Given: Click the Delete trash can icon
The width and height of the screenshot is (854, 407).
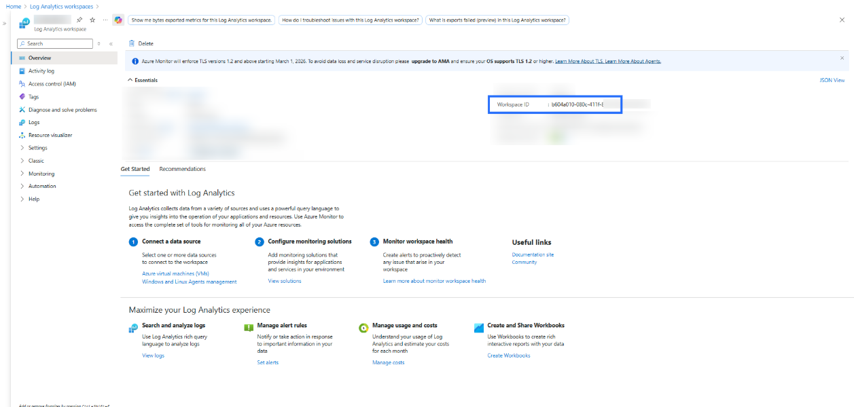Looking at the screenshot, I should pyautogui.click(x=132, y=43).
